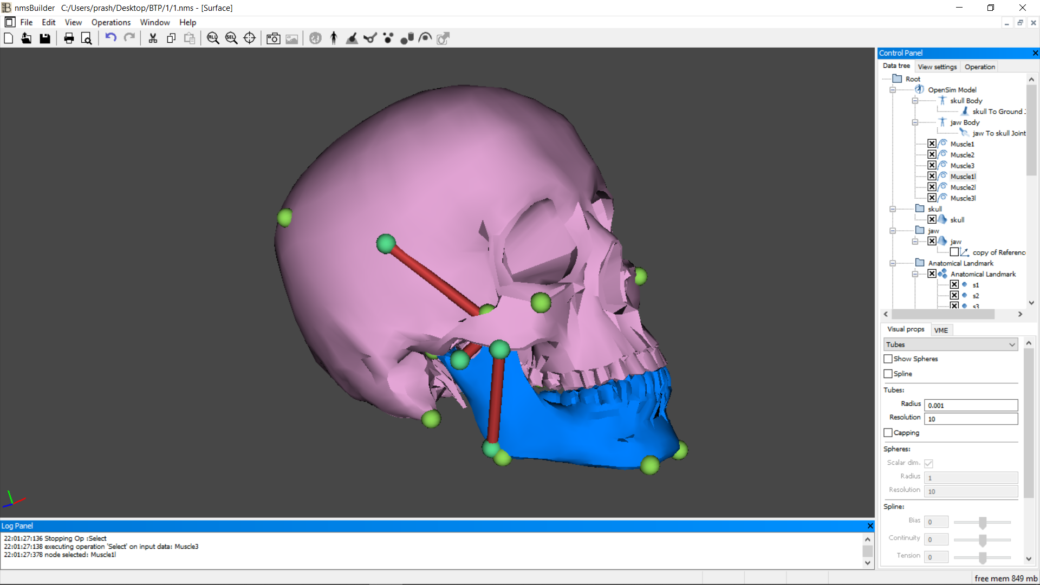This screenshot has width=1040, height=585.
Task: Create a new document with the blank page icon
Action: point(9,38)
